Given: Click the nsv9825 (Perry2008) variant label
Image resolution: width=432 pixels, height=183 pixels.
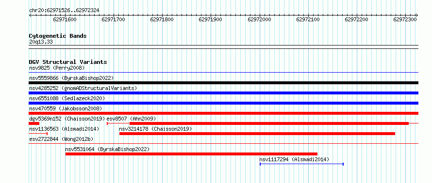Looking at the screenshot, I should click(57, 68).
